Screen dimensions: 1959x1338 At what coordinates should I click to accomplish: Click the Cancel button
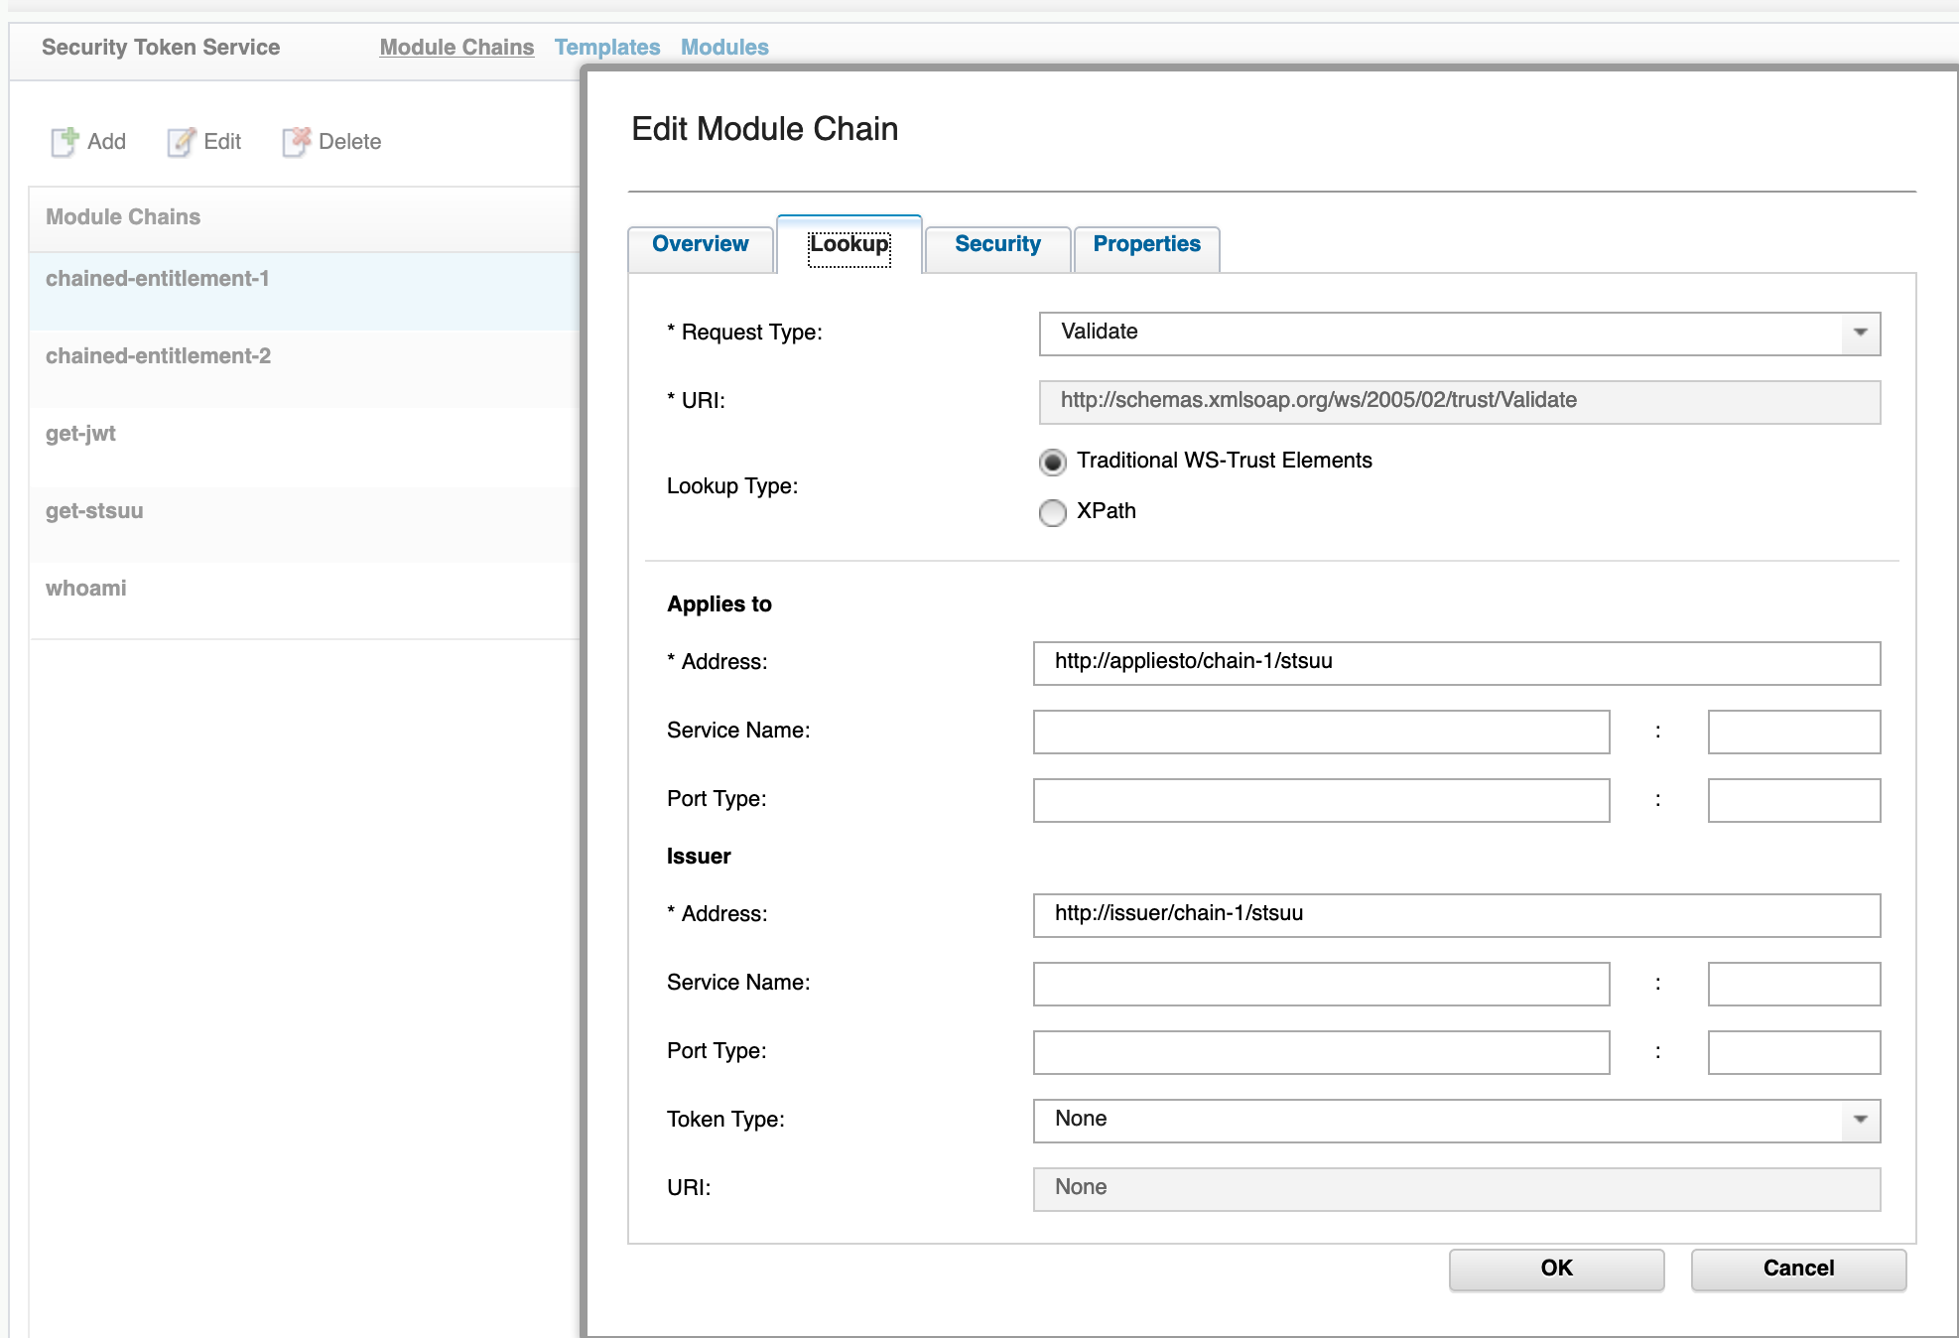1797,1269
